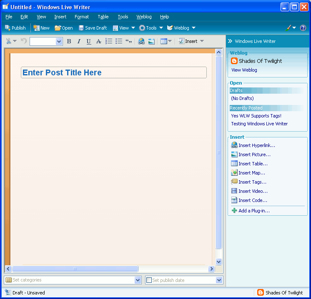Click the Recently Posted section header

click(266, 108)
